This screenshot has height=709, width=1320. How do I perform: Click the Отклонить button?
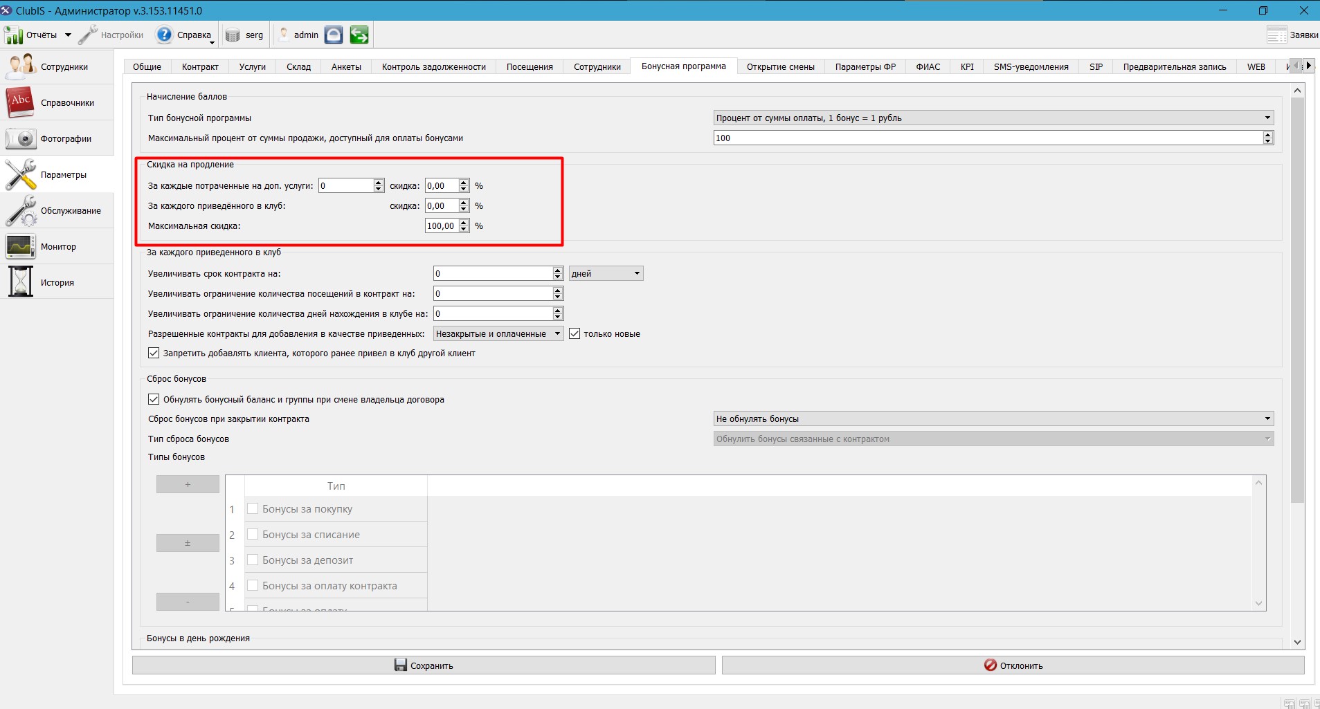click(x=1013, y=665)
